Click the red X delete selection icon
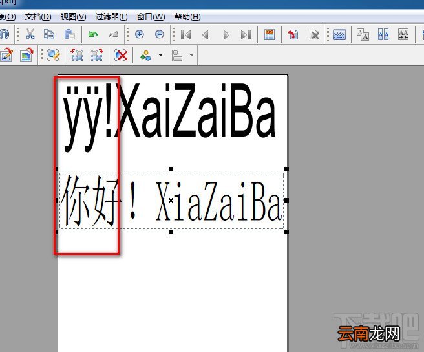424x352 pixels. (121, 55)
